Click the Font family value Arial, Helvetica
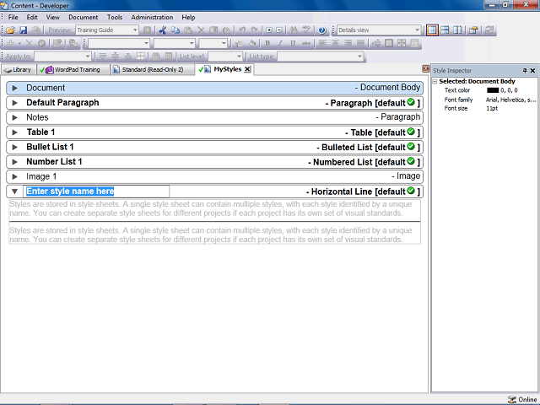This screenshot has width=540, height=405. (x=510, y=100)
